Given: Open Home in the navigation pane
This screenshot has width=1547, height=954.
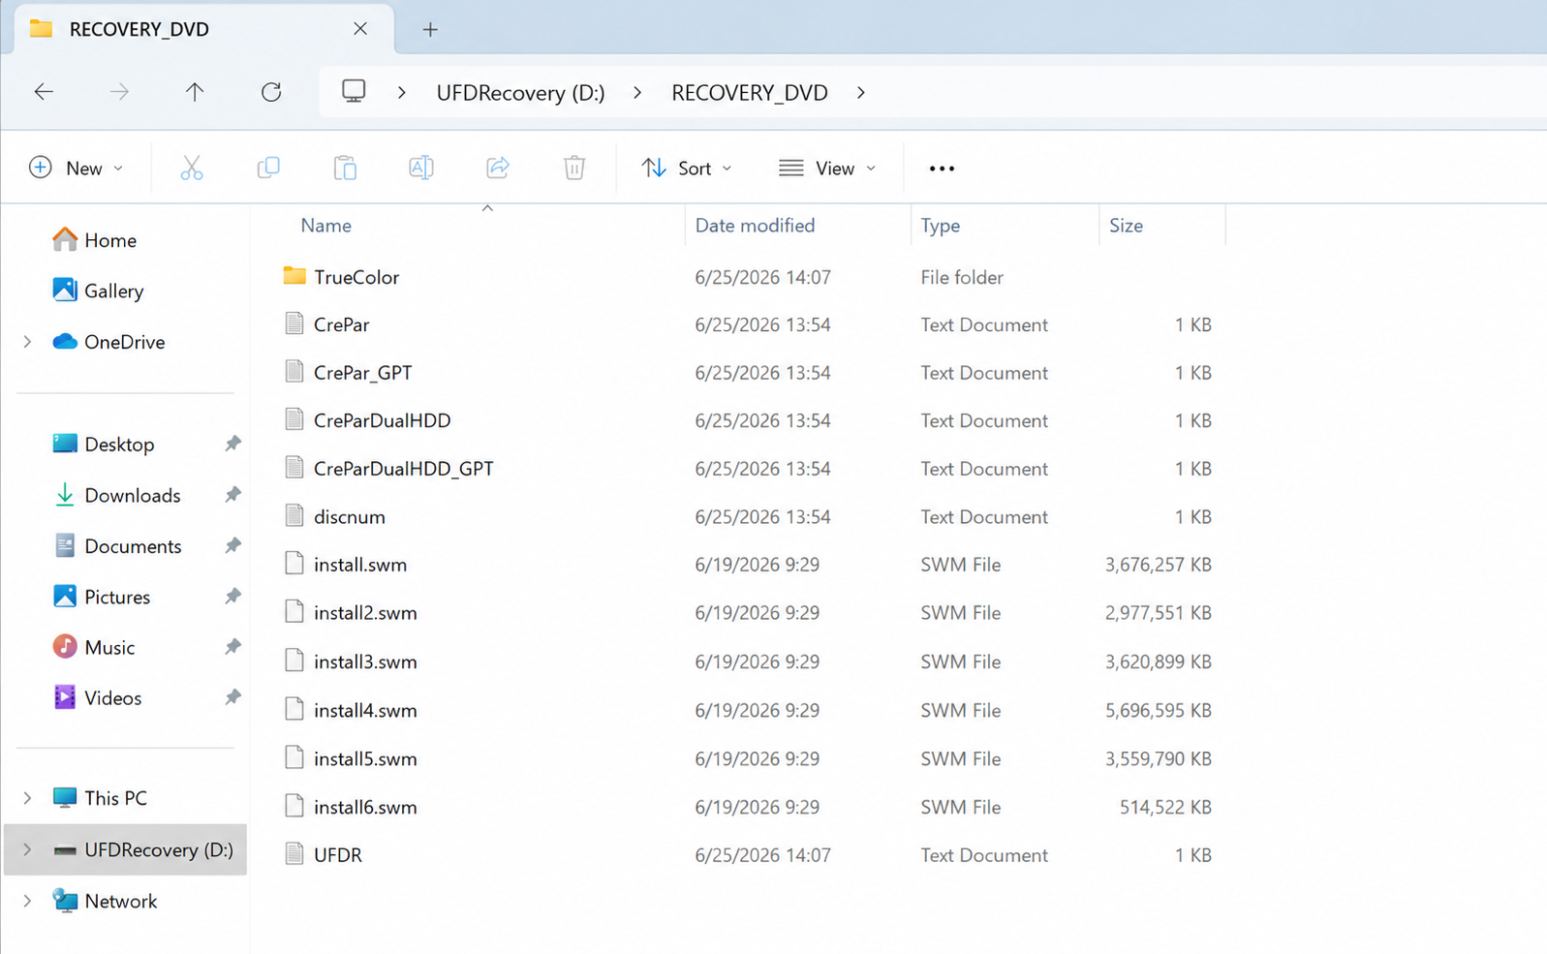Looking at the screenshot, I should (95, 240).
